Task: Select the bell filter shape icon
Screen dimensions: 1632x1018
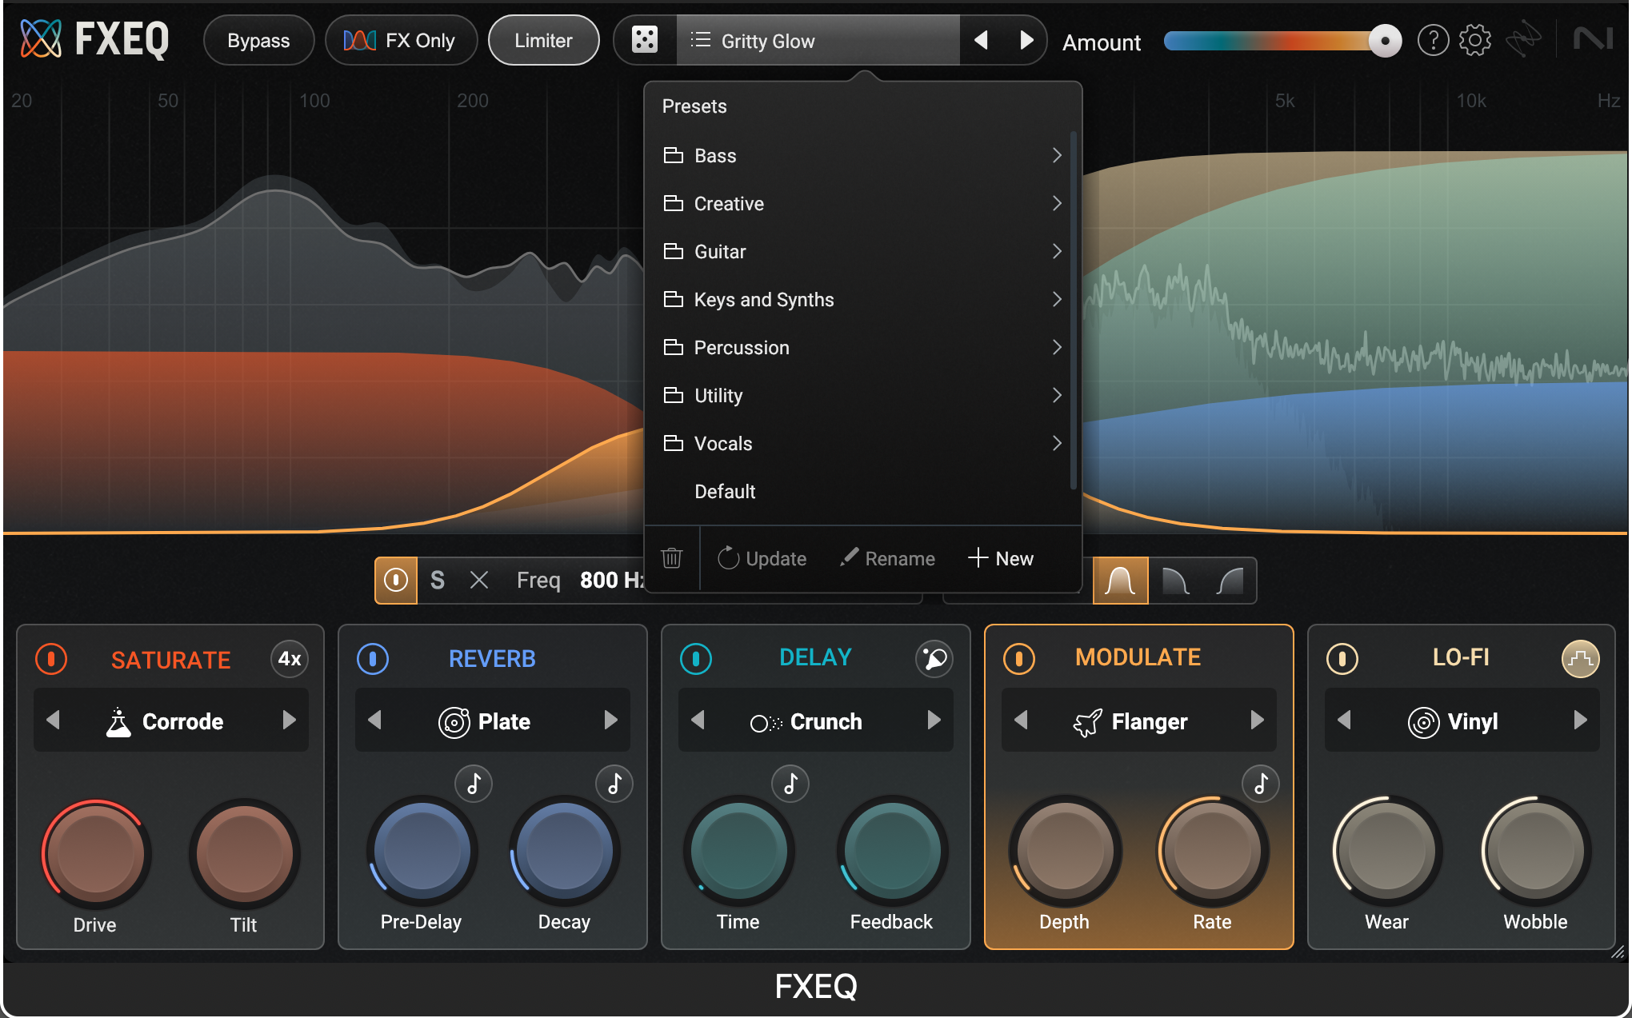Action: click(x=1120, y=581)
